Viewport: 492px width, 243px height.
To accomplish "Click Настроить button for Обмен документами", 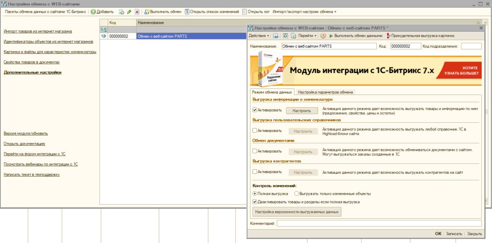I will pyautogui.click(x=303, y=152).
